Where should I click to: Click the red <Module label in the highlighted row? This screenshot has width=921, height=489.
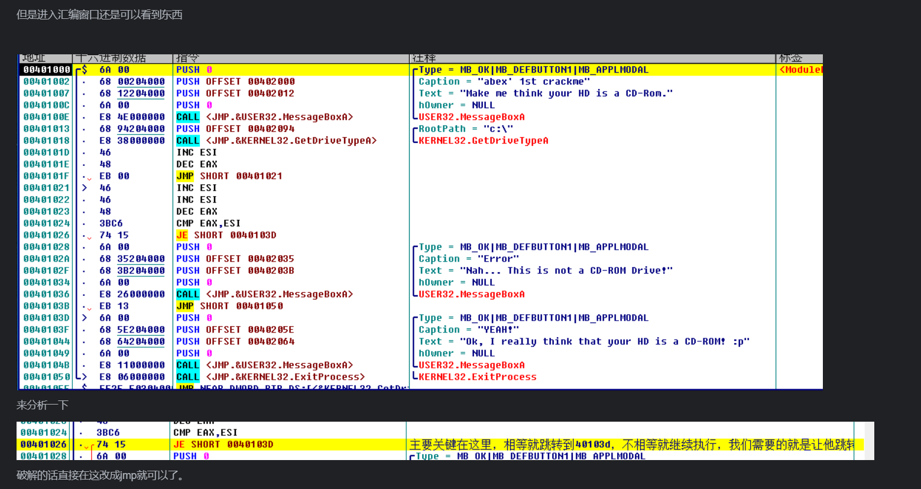pyautogui.click(x=801, y=70)
